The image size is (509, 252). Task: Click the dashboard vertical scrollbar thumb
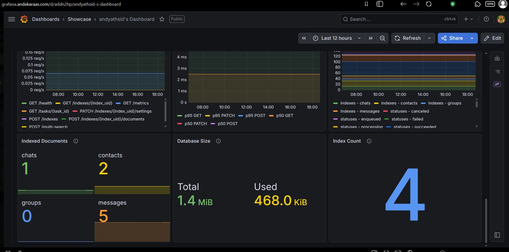tap(486, 221)
